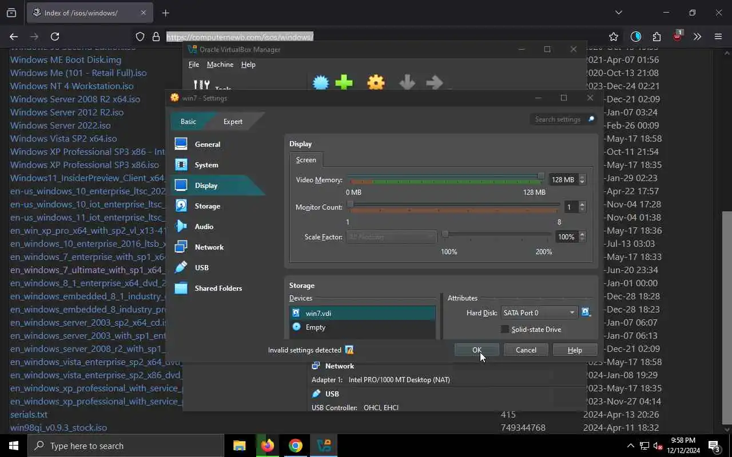Click the Scale Factor percentage spinbox arrows
The image size is (732, 457).
pyautogui.click(x=582, y=236)
